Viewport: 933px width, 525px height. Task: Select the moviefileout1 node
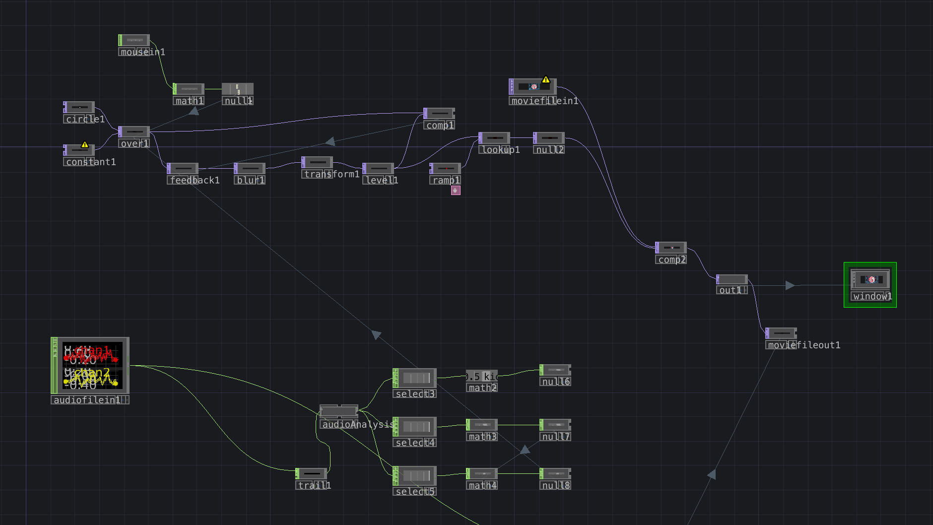coord(782,333)
